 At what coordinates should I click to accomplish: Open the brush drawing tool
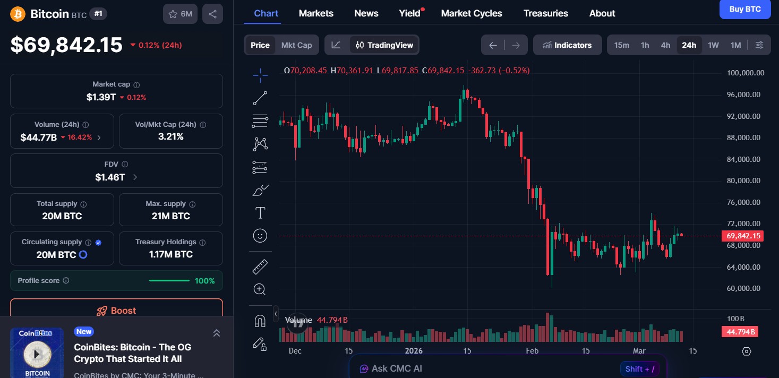pyautogui.click(x=260, y=190)
